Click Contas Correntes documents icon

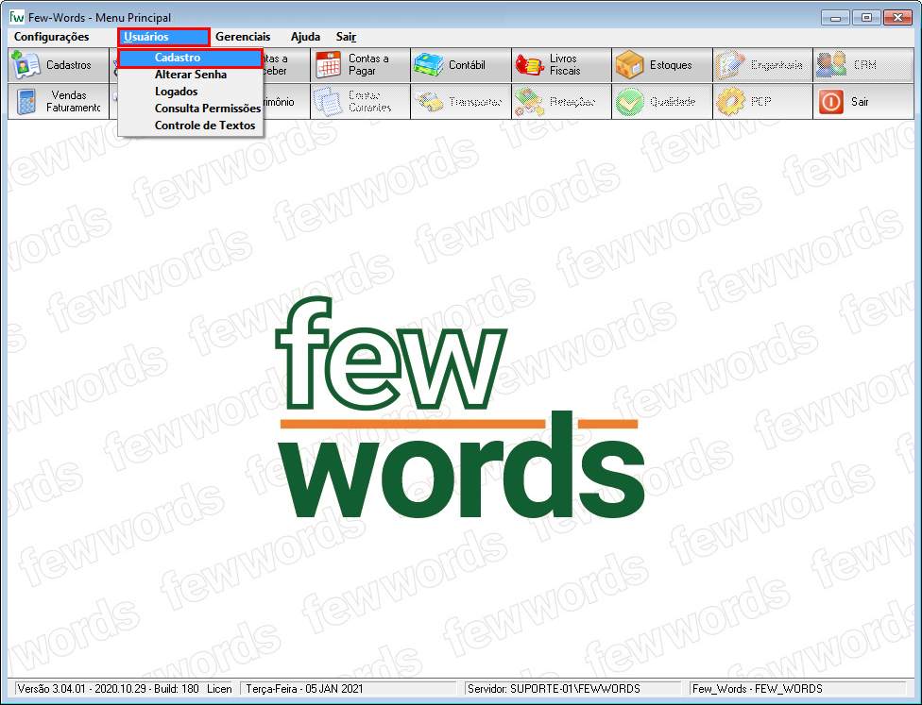[x=328, y=102]
